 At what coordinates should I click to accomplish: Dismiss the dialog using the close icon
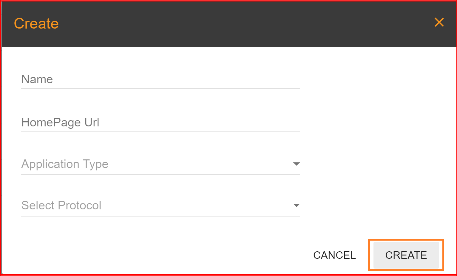[439, 22]
